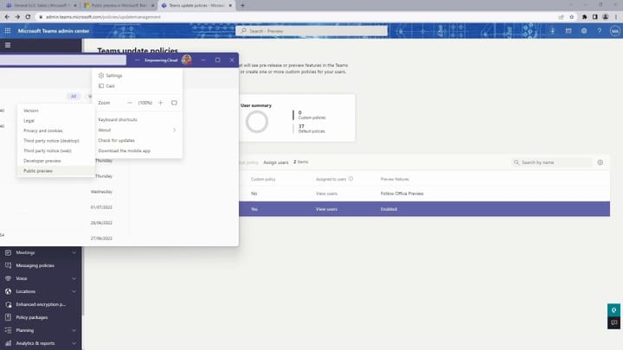
Task: Click Assign users button
Action: click(276, 162)
